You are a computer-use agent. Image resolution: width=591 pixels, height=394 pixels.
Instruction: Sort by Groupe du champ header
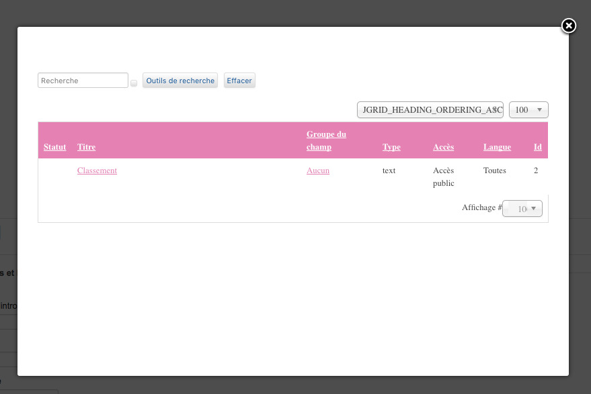326,141
